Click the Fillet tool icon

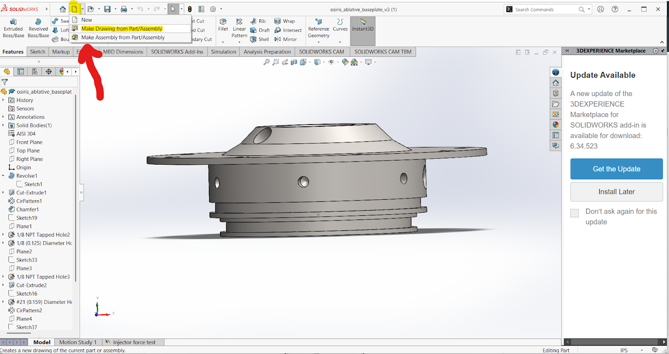pos(223,22)
